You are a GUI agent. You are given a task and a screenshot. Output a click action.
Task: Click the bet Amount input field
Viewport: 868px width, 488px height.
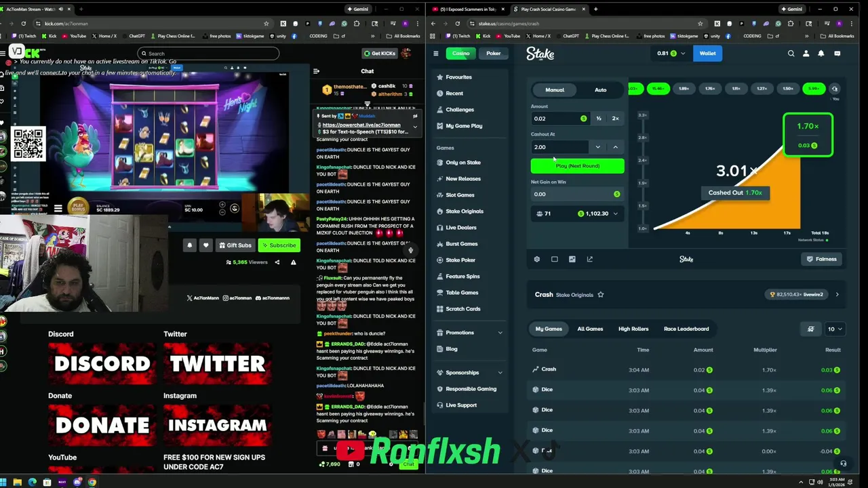coord(559,119)
